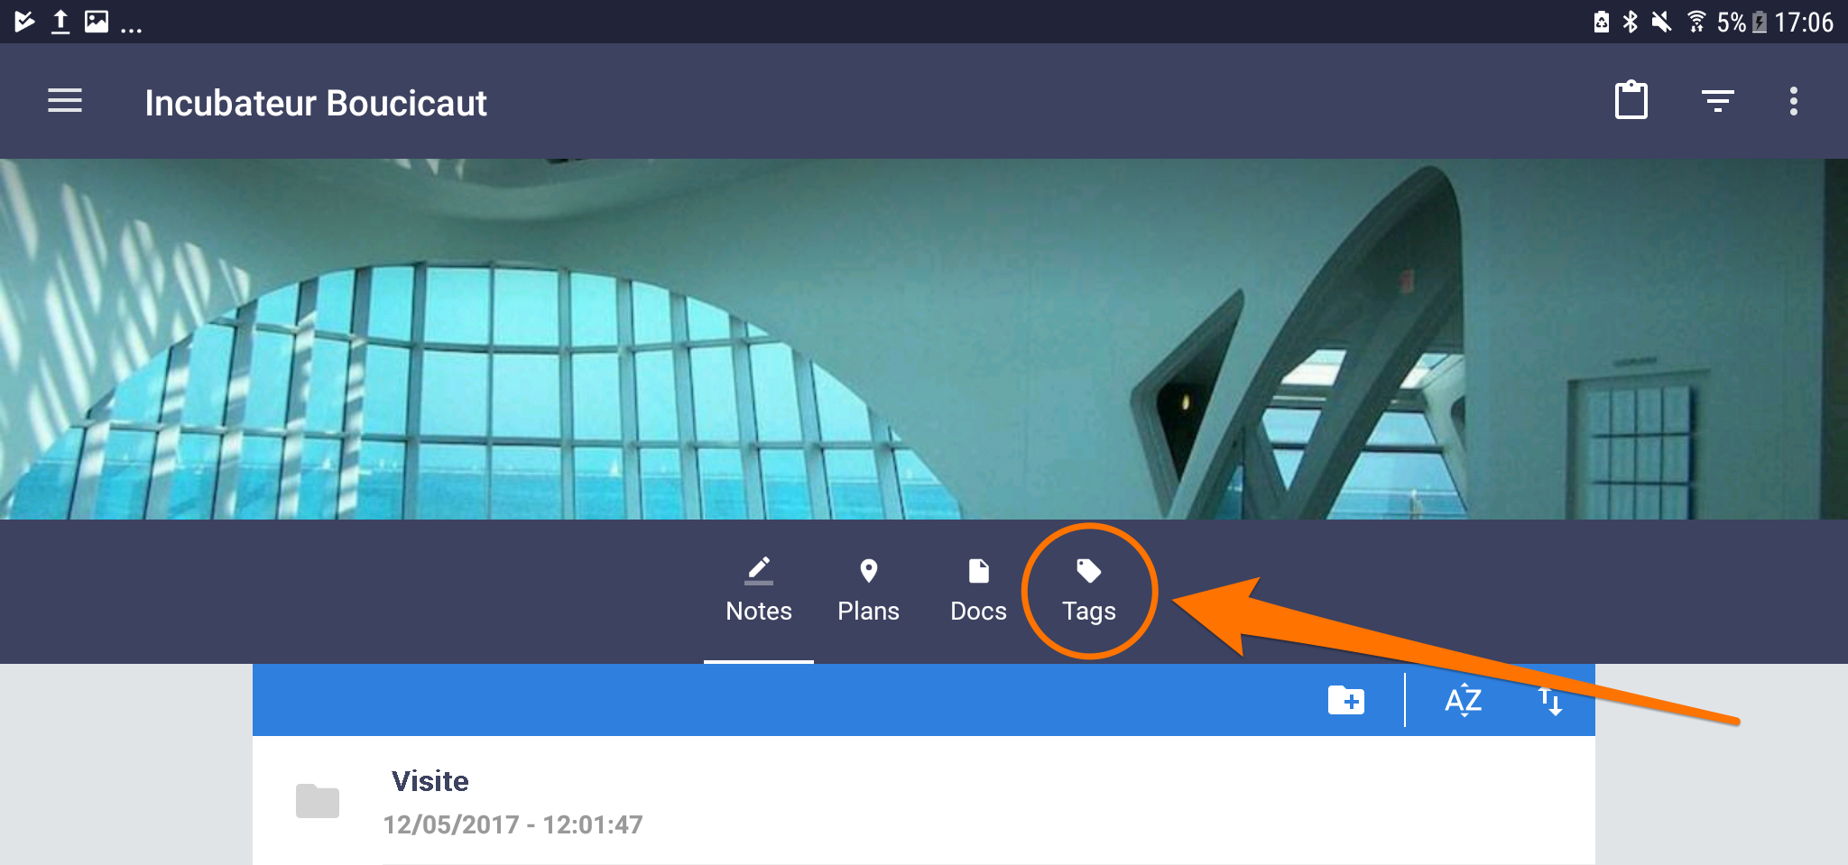Select the Visite folder icon
The image size is (1848, 865).
318,801
